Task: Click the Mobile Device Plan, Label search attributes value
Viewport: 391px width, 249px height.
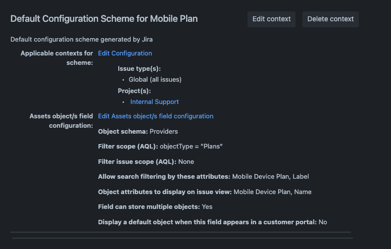Action: tap(270, 177)
